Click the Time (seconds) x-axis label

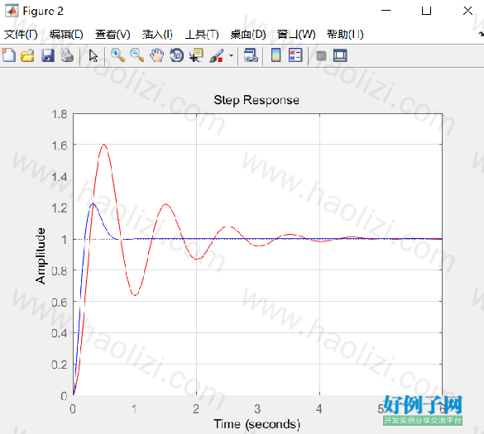256,424
